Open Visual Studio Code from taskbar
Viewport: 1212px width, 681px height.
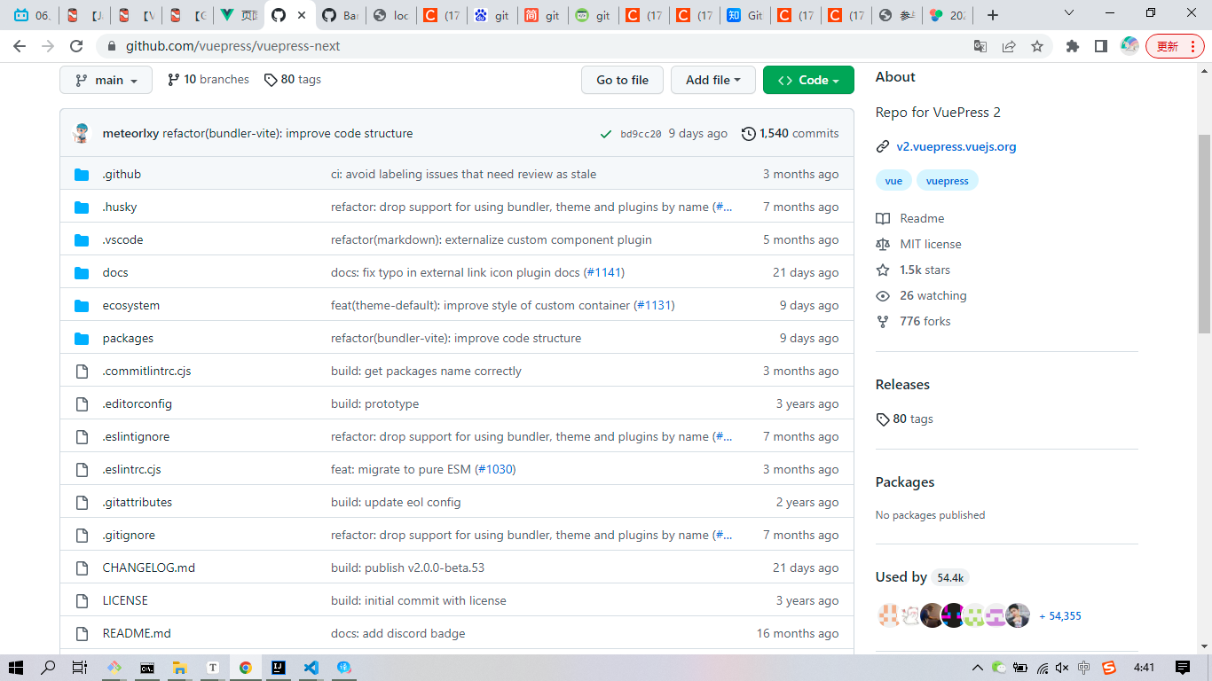click(x=311, y=668)
